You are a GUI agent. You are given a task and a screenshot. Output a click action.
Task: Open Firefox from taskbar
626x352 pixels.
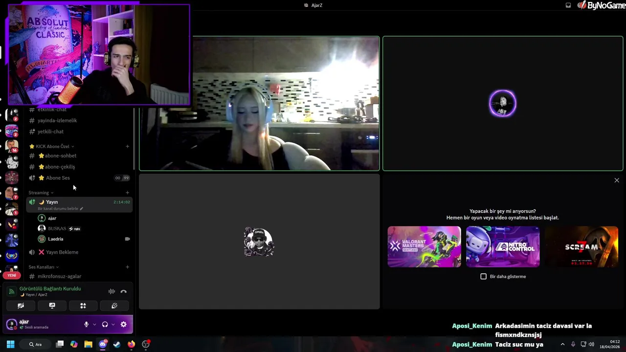[x=131, y=344]
